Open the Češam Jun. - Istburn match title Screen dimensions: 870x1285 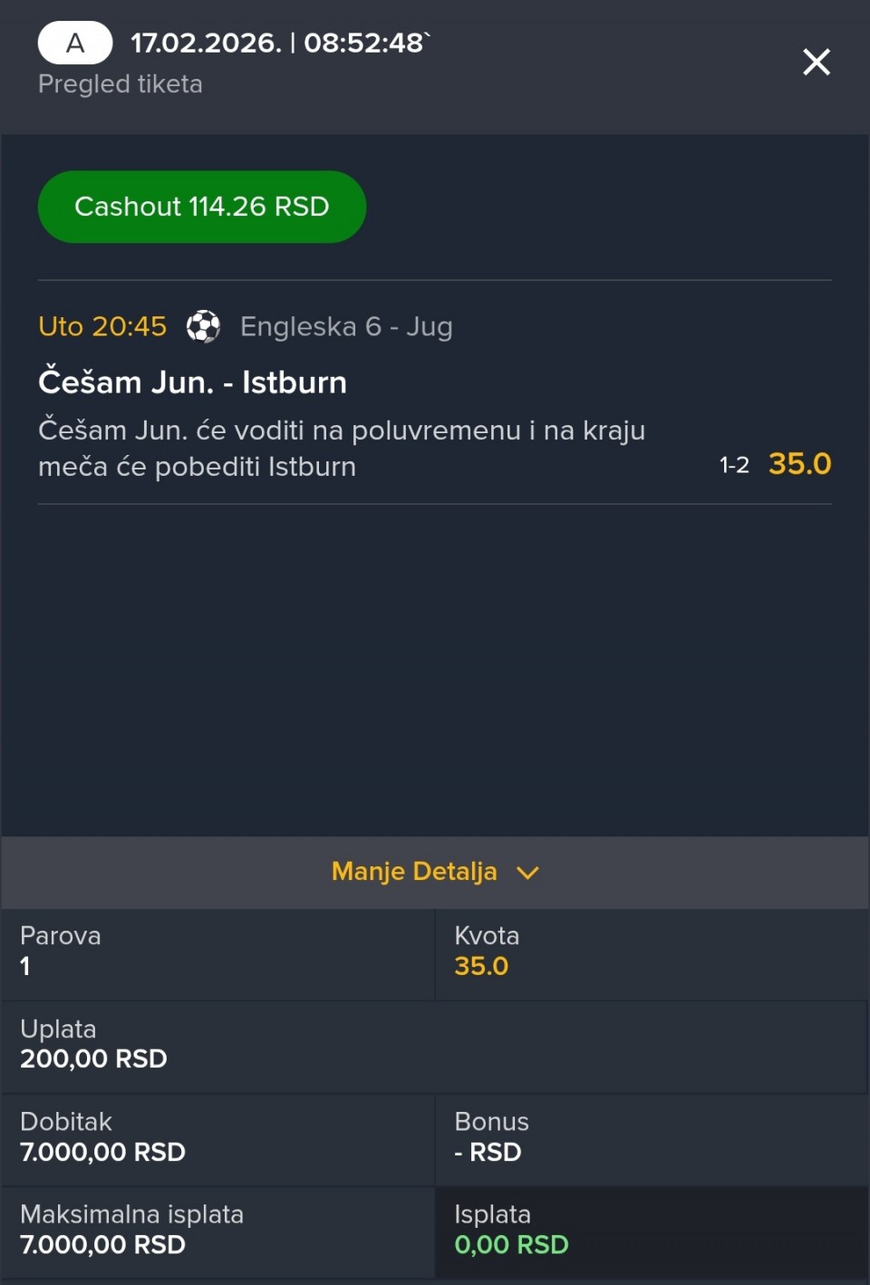click(192, 382)
